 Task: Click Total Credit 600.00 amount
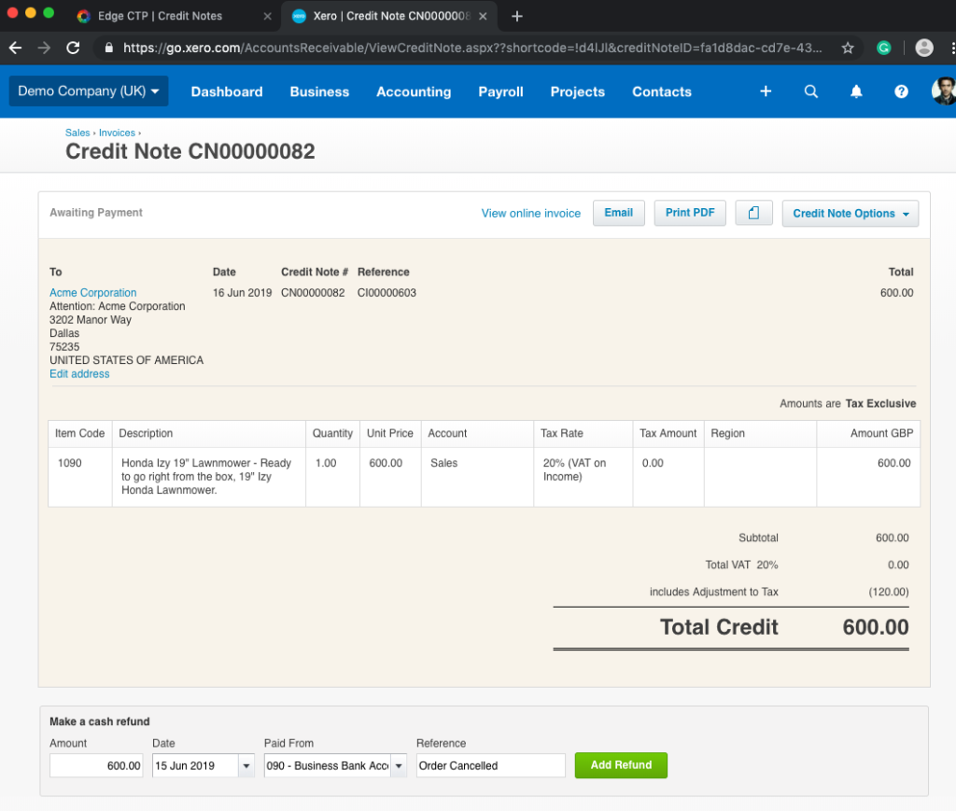(876, 627)
